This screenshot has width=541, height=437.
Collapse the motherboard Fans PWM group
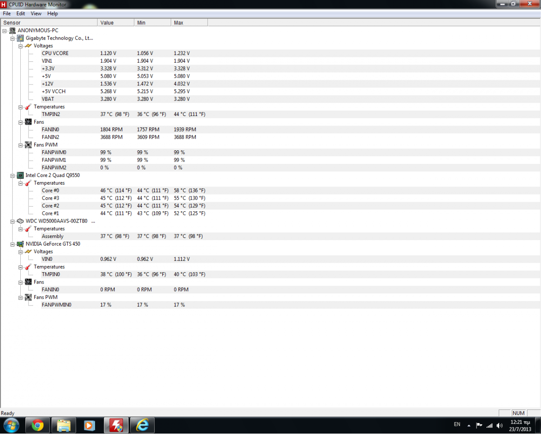tap(20, 145)
